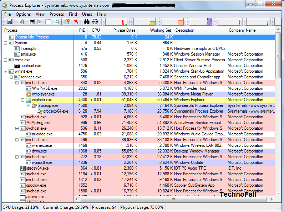The height and width of the screenshot is (212, 284).
Task: Collapse the services.exe tree node
Action: click(x=11, y=77)
